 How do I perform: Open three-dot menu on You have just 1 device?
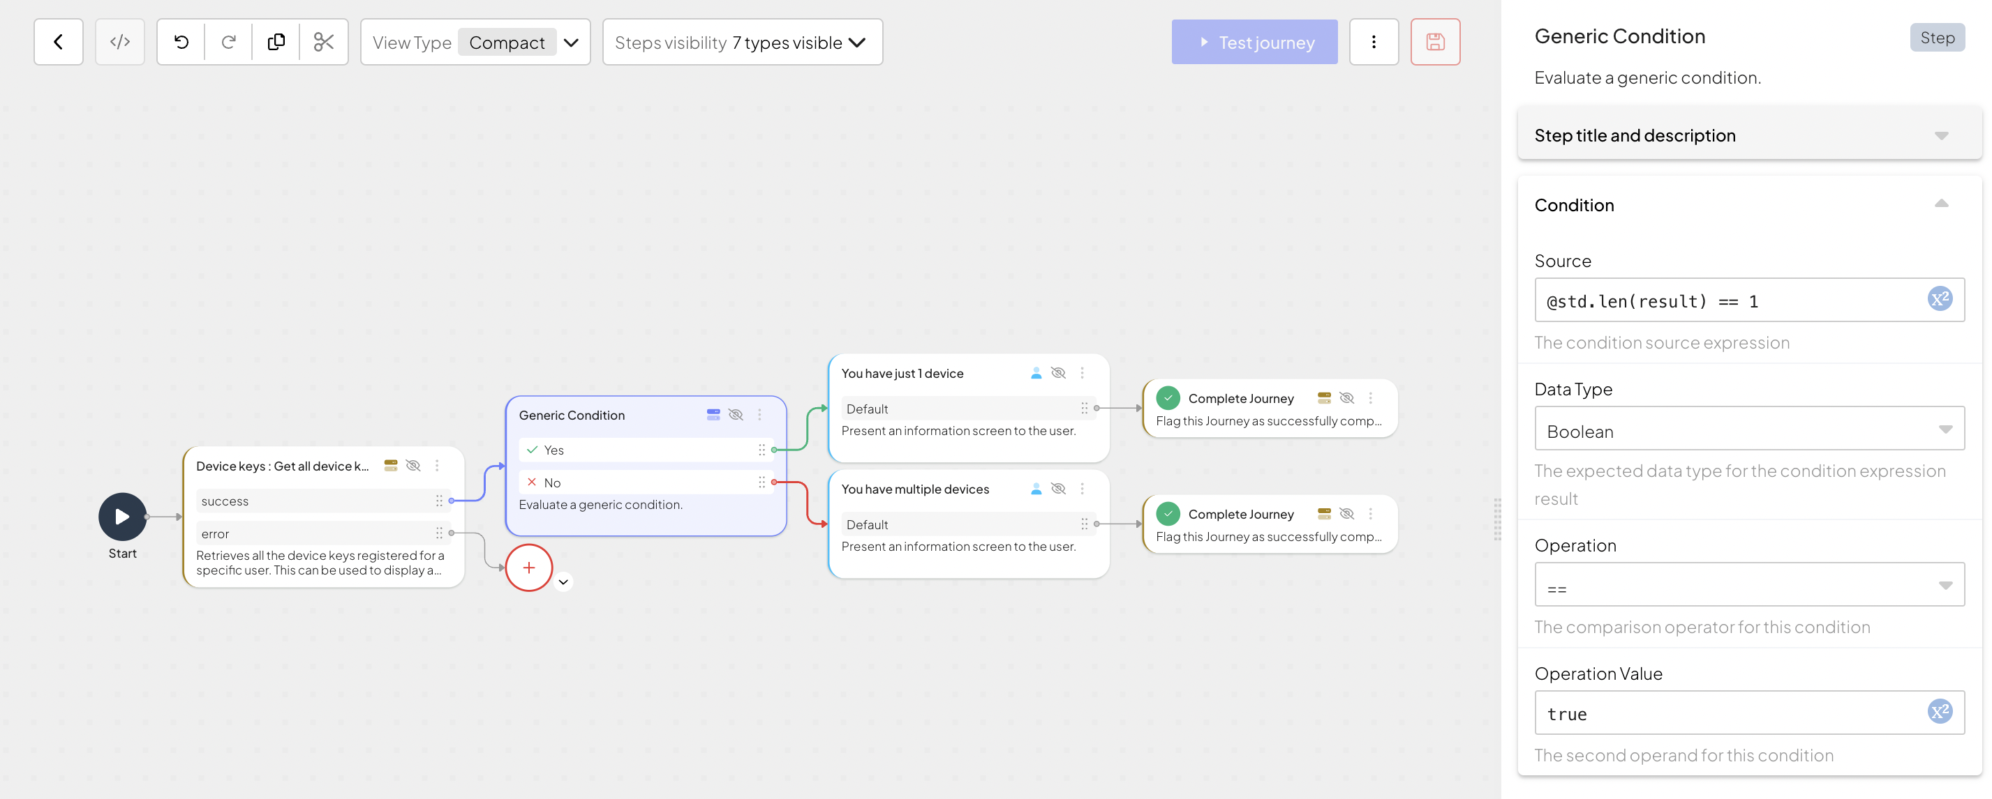[x=1082, y=372]
